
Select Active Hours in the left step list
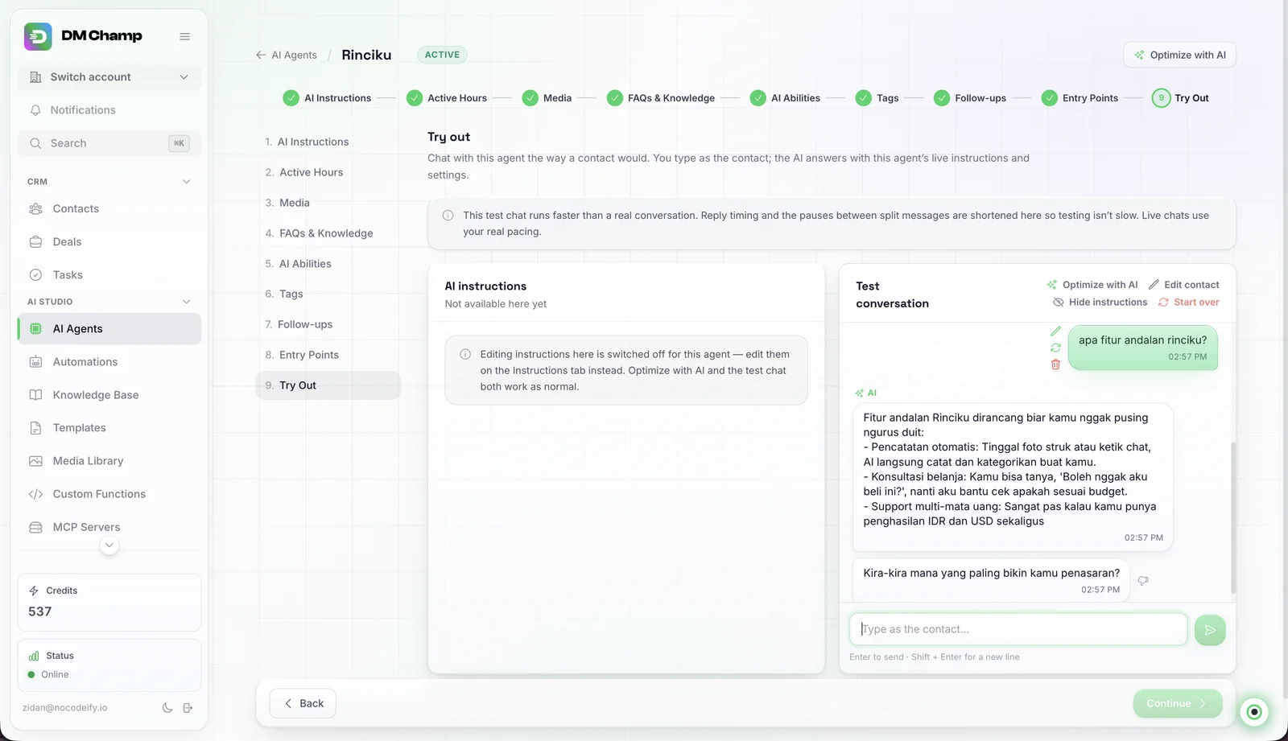[328, 172]
